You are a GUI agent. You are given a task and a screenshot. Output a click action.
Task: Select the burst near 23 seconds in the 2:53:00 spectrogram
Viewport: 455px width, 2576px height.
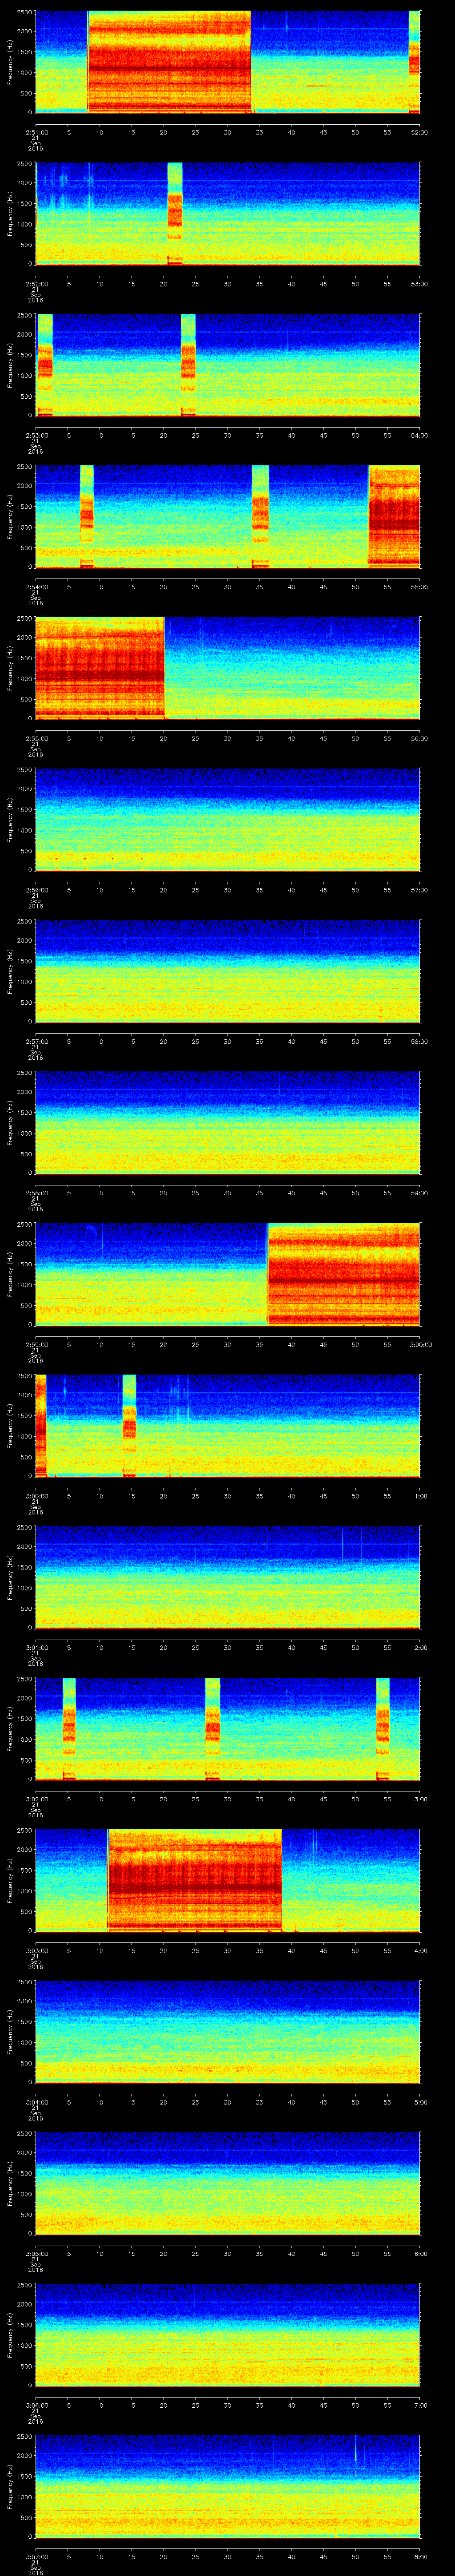coord(188,365)
